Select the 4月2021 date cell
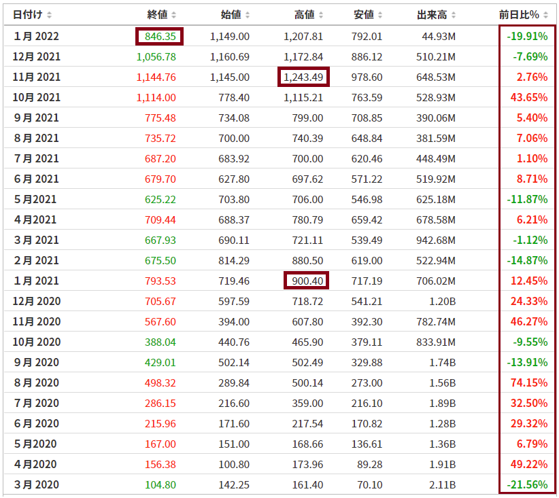The width and height of the screenshot is (559, 498). (x=35, y=220)
